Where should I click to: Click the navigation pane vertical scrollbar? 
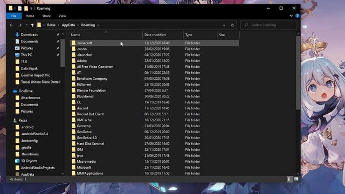click(x=63, y=53)
